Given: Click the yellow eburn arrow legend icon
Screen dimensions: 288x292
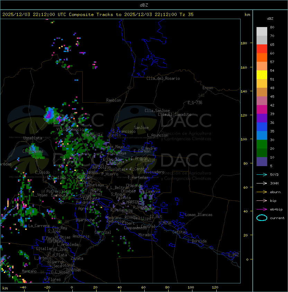Looking at the screenshot, I should point(262,192).
